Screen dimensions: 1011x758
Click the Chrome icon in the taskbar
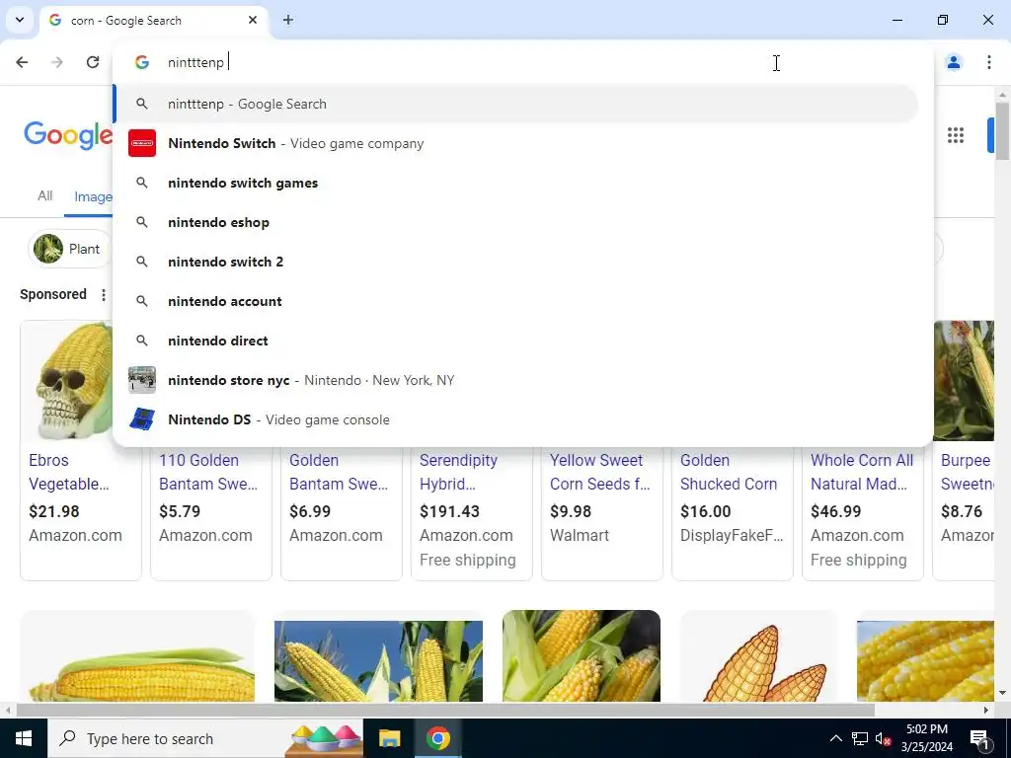(437, 738)
